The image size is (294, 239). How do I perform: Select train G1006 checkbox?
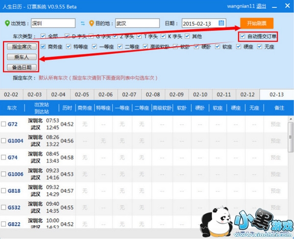3,174
